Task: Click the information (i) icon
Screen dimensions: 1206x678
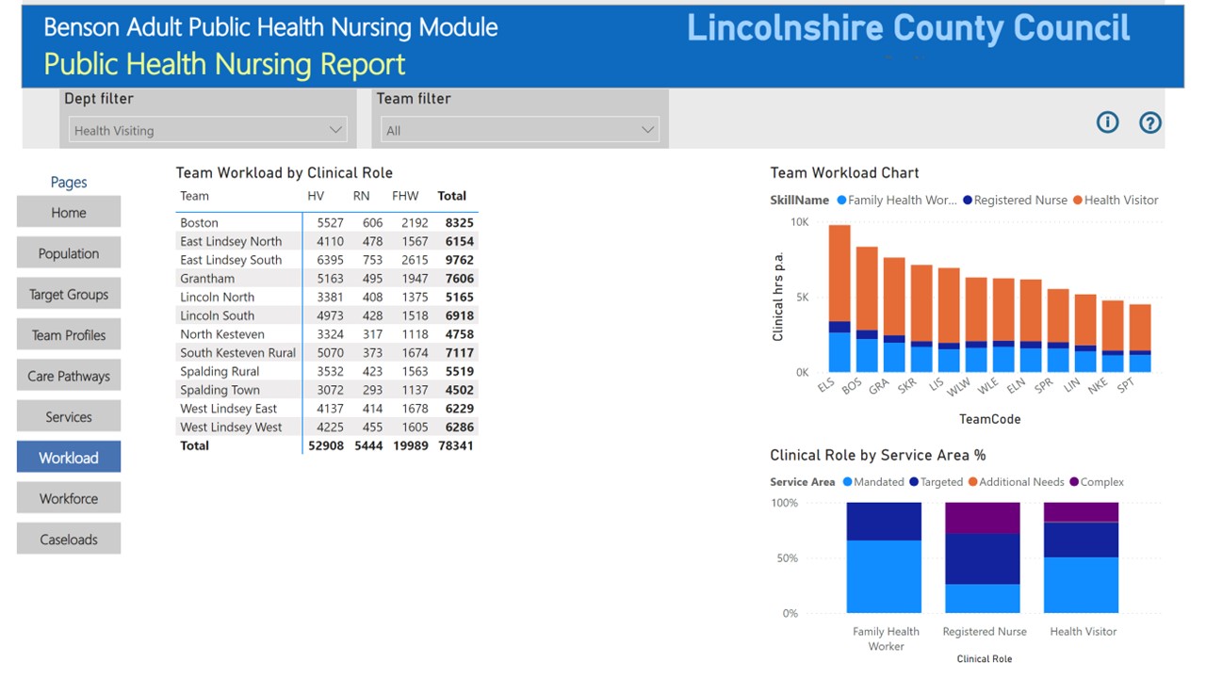Action: 1107,122
